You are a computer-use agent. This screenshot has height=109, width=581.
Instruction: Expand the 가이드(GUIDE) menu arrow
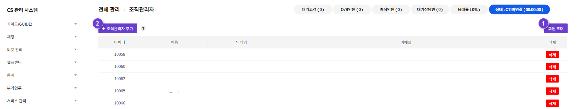[76, 24]
